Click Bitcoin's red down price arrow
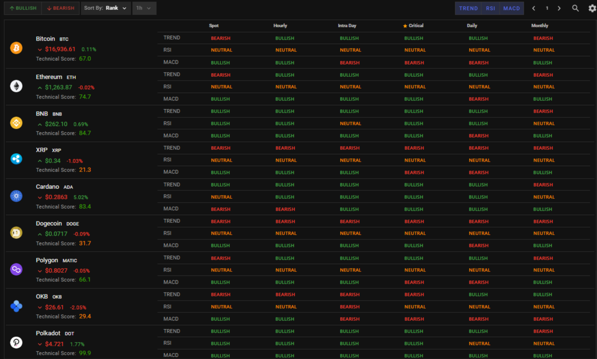Image resolution: width=597 pixels, height=359 pixels. point(40,49)
